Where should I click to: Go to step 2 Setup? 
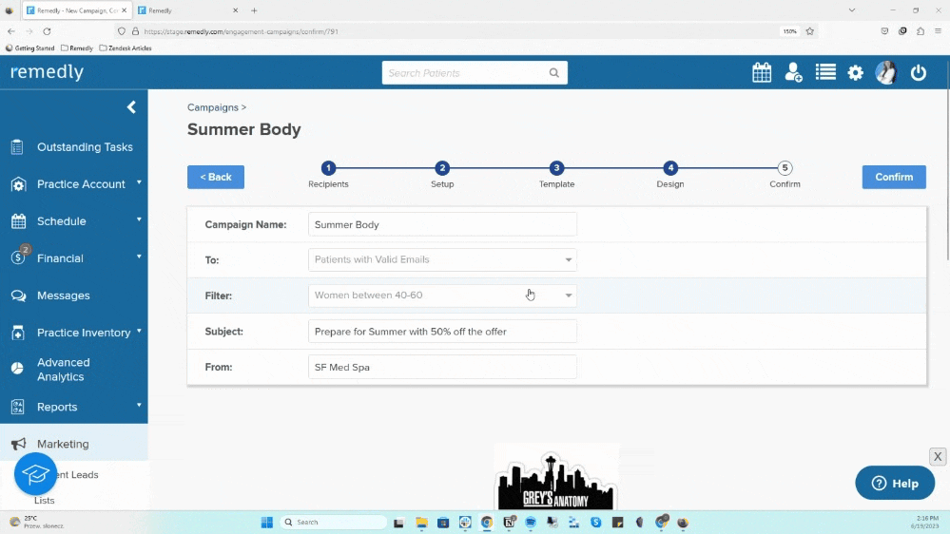coord(442,168)
